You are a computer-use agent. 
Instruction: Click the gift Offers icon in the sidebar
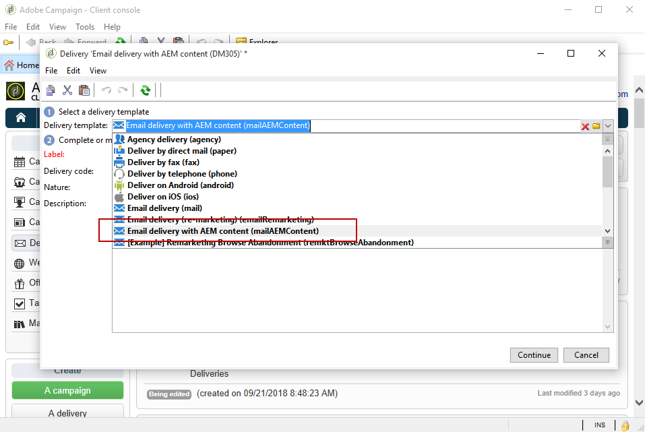pyautogui.click(x=20, y=284)
